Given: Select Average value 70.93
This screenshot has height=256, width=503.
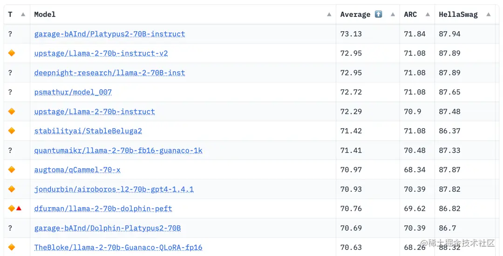Looking at the screenshot, I should tap(351, 189).
